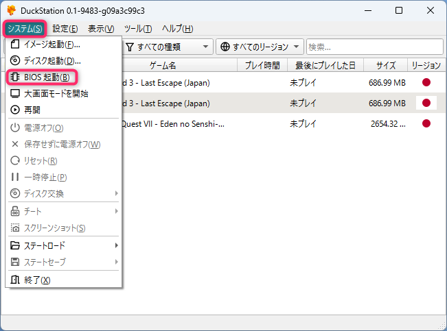
Task: Click the big picture mode monitor icon
Action: click(15, 93)
